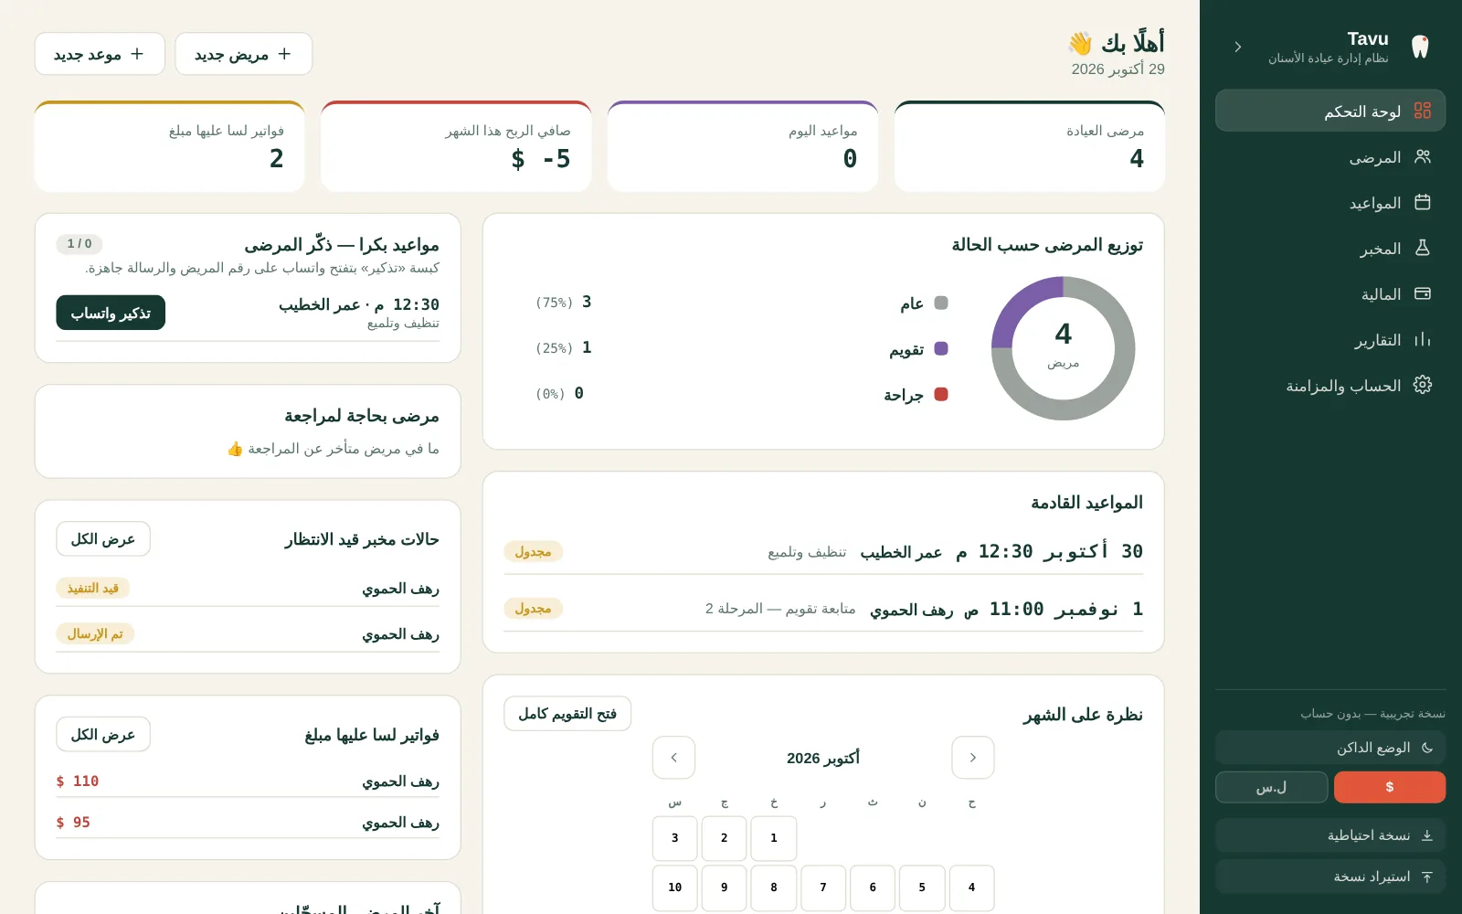Open the $ 110 invoice row
The image size is (1462, 914).
pyautogui.click(x=248, y=781)
